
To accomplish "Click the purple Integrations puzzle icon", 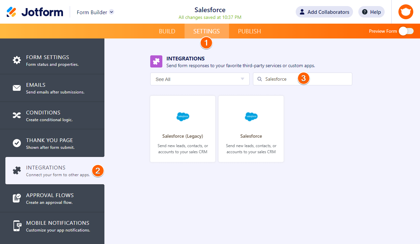I will pyautogui.click(x=156, y=62).
